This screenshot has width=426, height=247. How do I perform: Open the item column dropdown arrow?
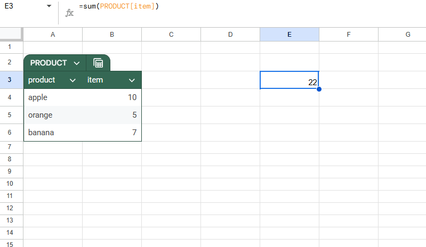click(x=132, y=80)
